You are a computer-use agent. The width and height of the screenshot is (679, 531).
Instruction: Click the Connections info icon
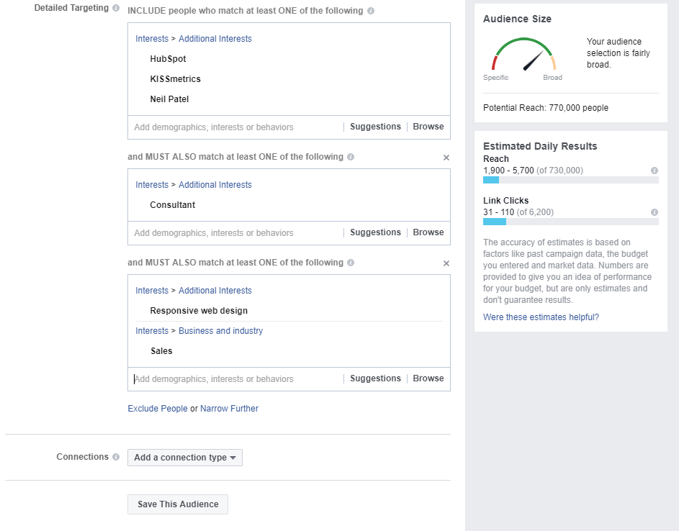pyautogui.click(x=116, y=457)
